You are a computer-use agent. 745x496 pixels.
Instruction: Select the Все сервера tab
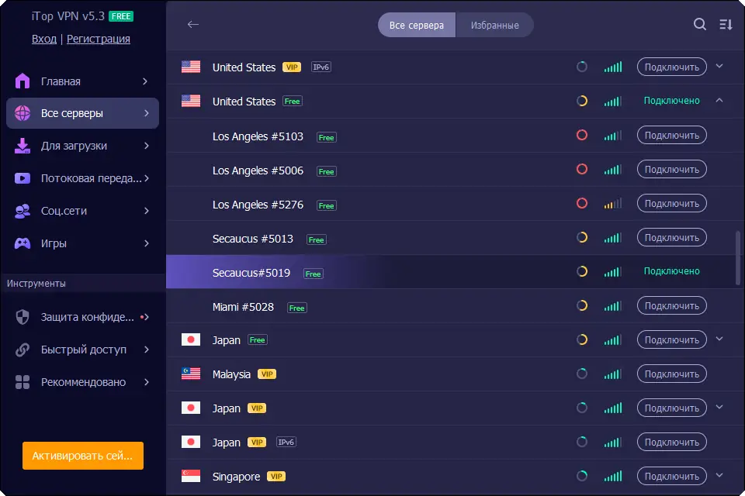click(417, 25)
